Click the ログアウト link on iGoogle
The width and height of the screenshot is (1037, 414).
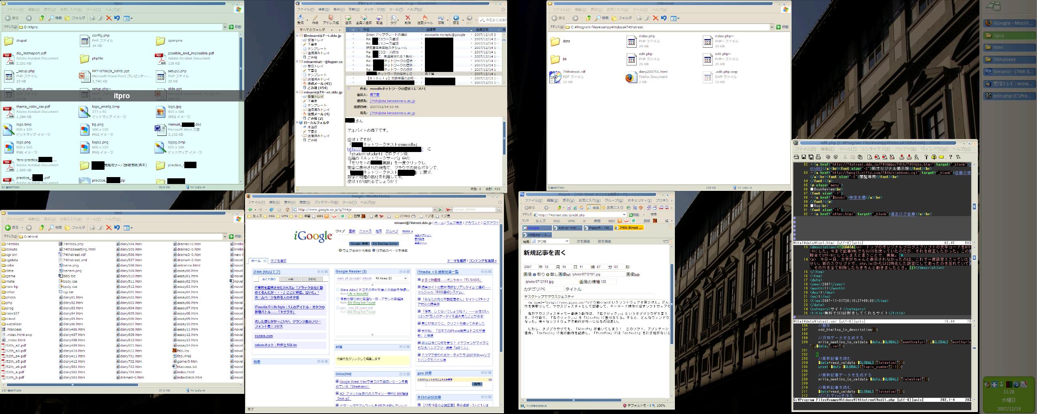point(491,223)
